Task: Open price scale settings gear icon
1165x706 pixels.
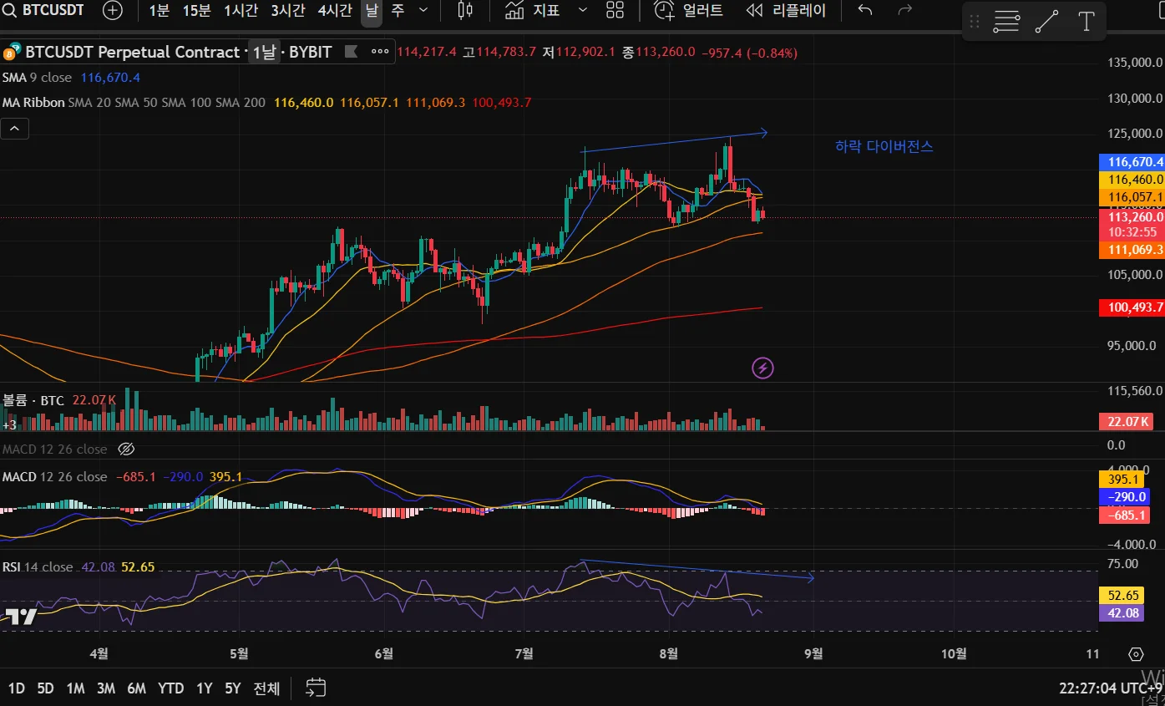Action: click(x=1135, y=653)
